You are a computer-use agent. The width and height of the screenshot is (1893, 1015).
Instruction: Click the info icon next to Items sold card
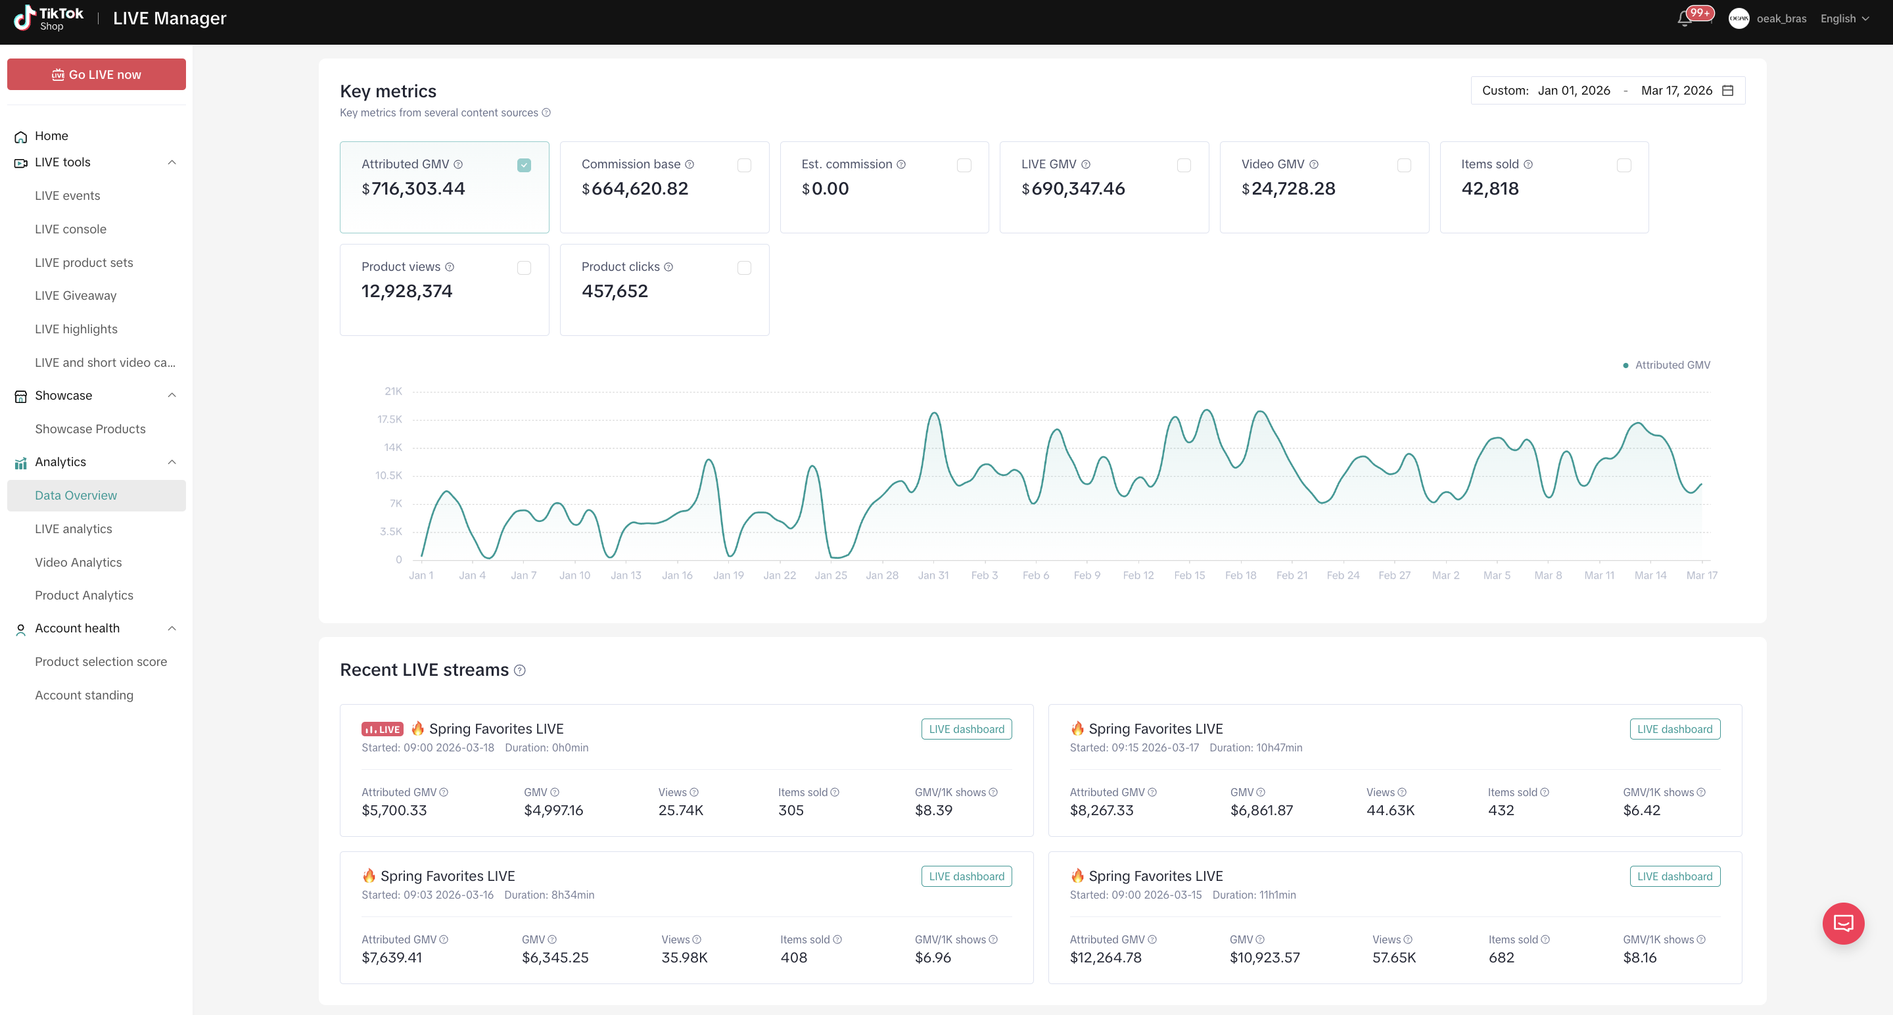tap(1528, 164)
